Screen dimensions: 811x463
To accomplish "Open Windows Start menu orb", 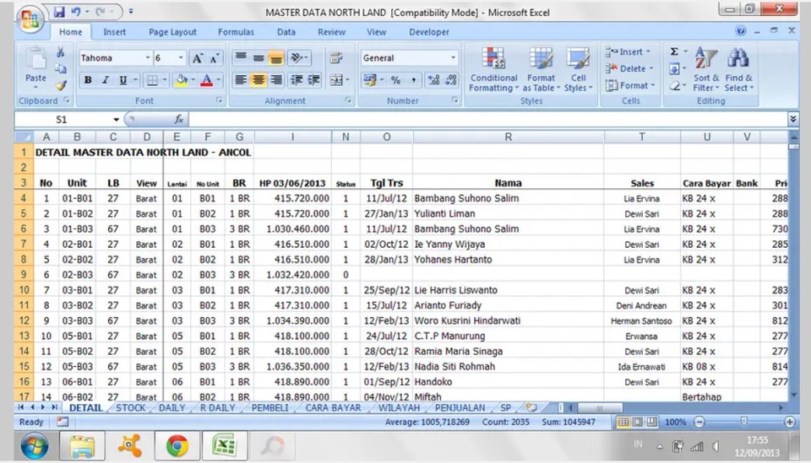I will click(35, 446).
